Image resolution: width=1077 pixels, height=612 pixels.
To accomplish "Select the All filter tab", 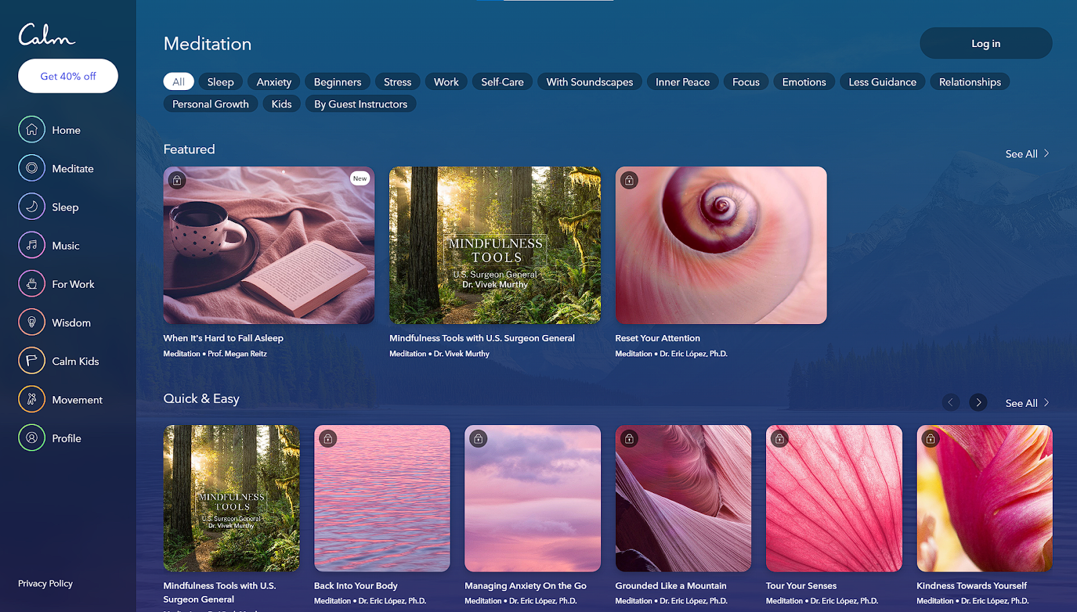I will 178,81.
